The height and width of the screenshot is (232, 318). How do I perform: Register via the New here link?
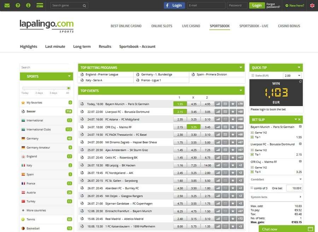tap(295, 6)
